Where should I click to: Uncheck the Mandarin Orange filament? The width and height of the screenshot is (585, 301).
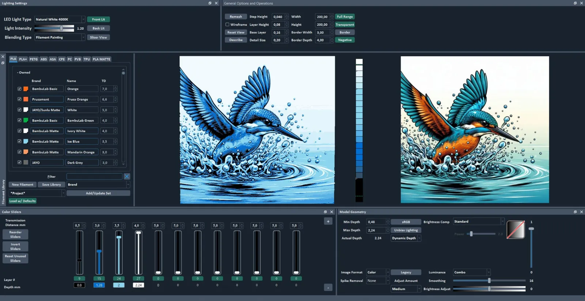tap(19, 152)
